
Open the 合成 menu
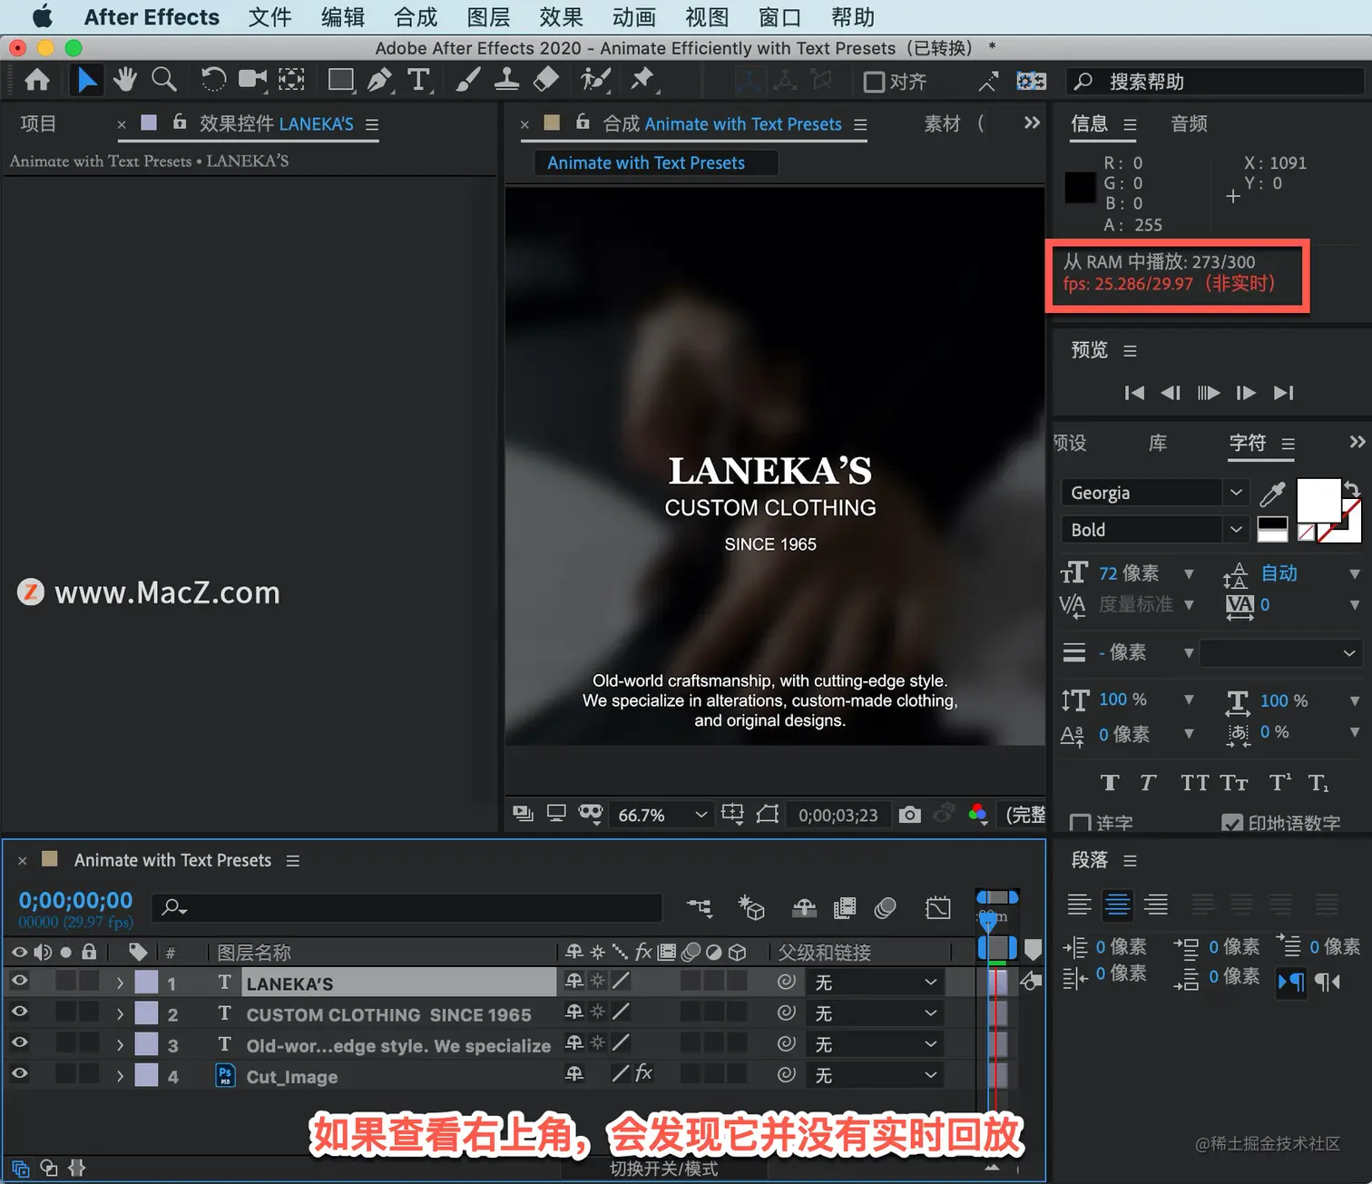[x=416, y=17]
